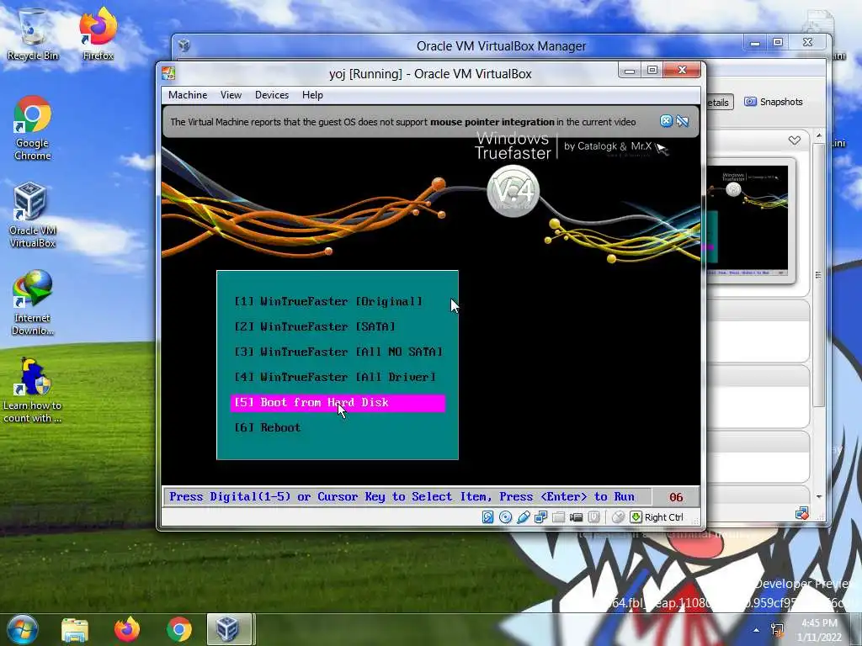This screenshot has height=646, width=862.
Task: Minimize the yoj VirtualBox window
Action: point(630,71)
